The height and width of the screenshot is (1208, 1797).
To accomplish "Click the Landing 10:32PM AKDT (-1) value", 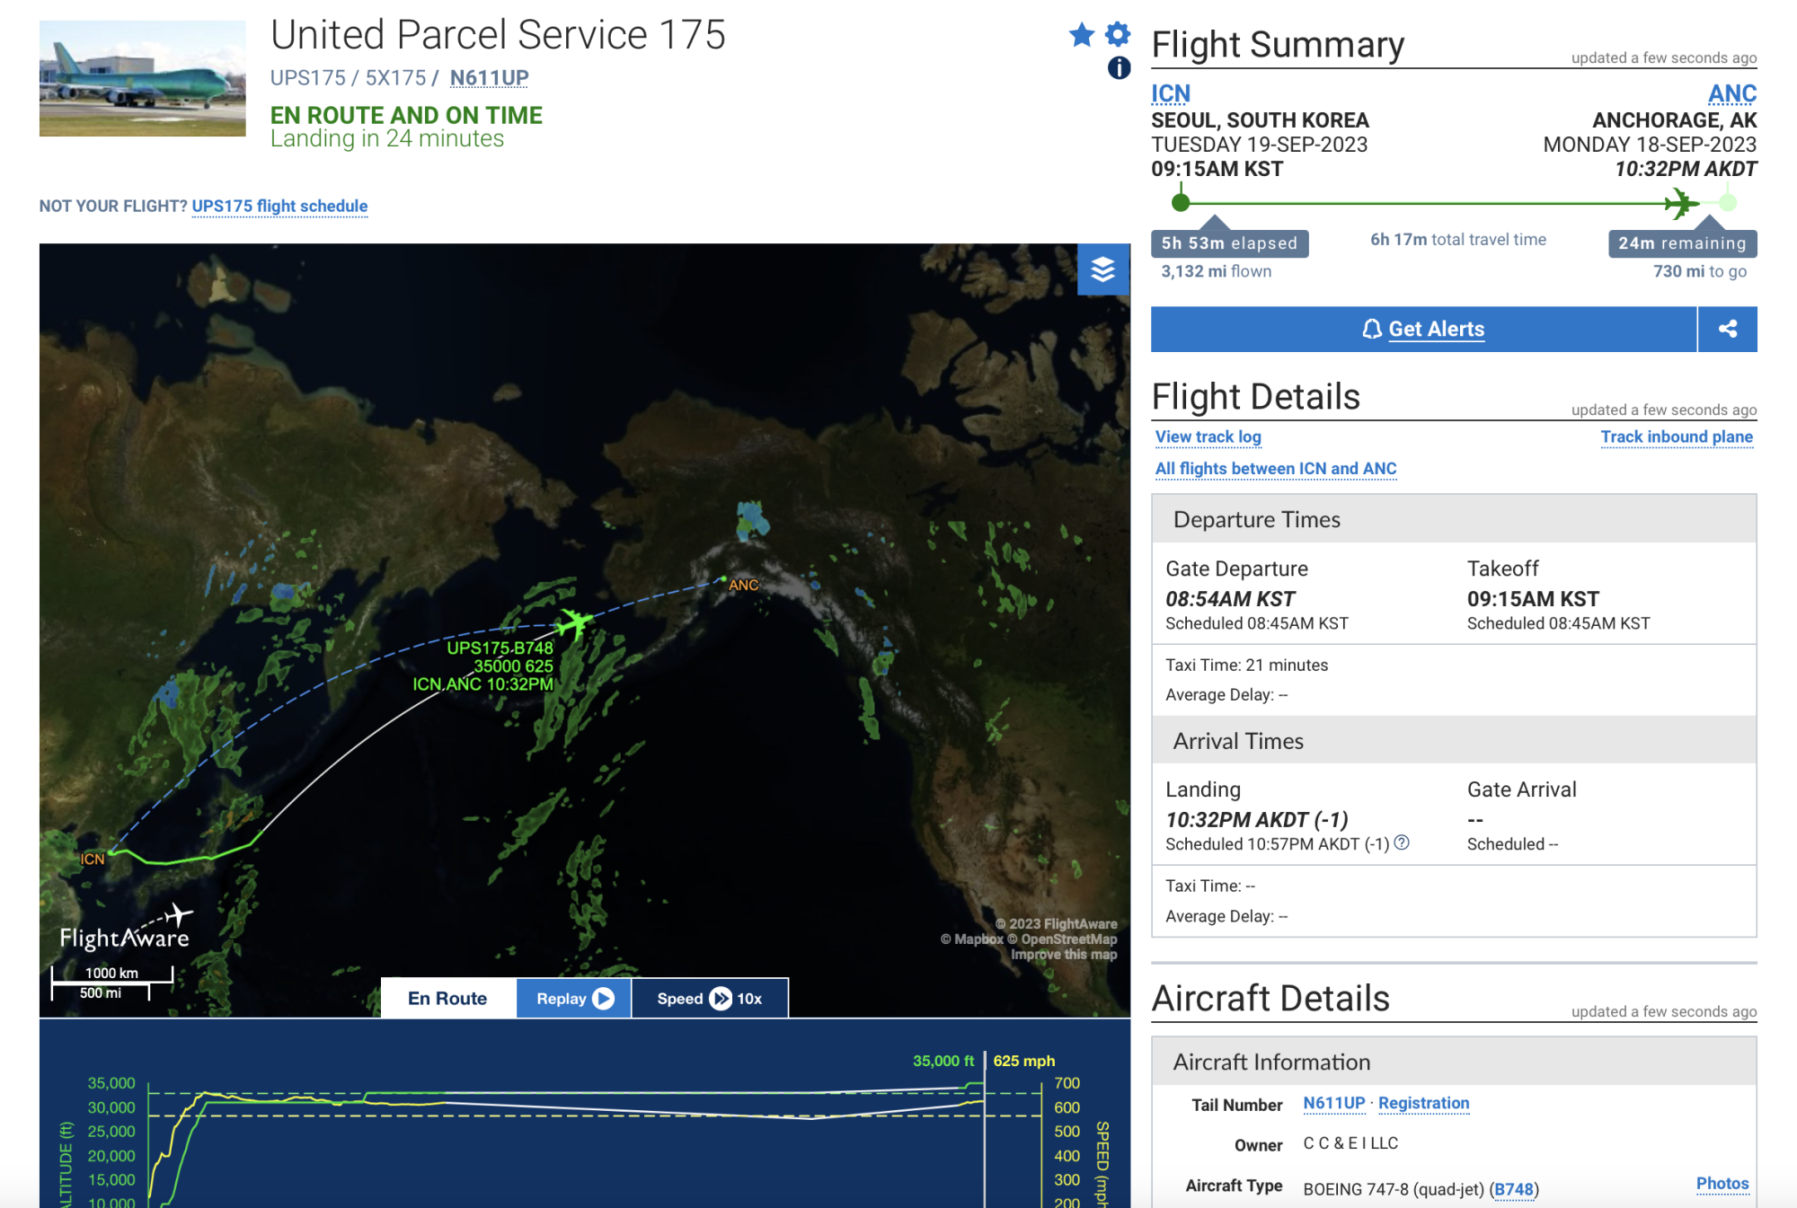I will pyautogui.click(x=1257, y=820).
